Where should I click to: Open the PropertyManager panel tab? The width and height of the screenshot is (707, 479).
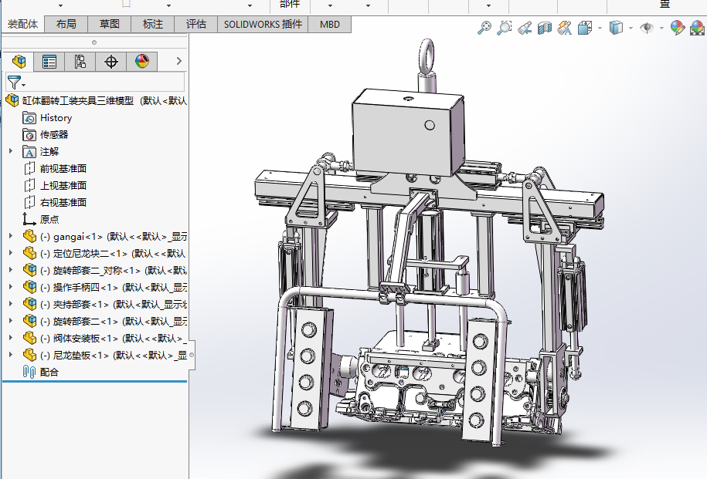tap(49, 62)
